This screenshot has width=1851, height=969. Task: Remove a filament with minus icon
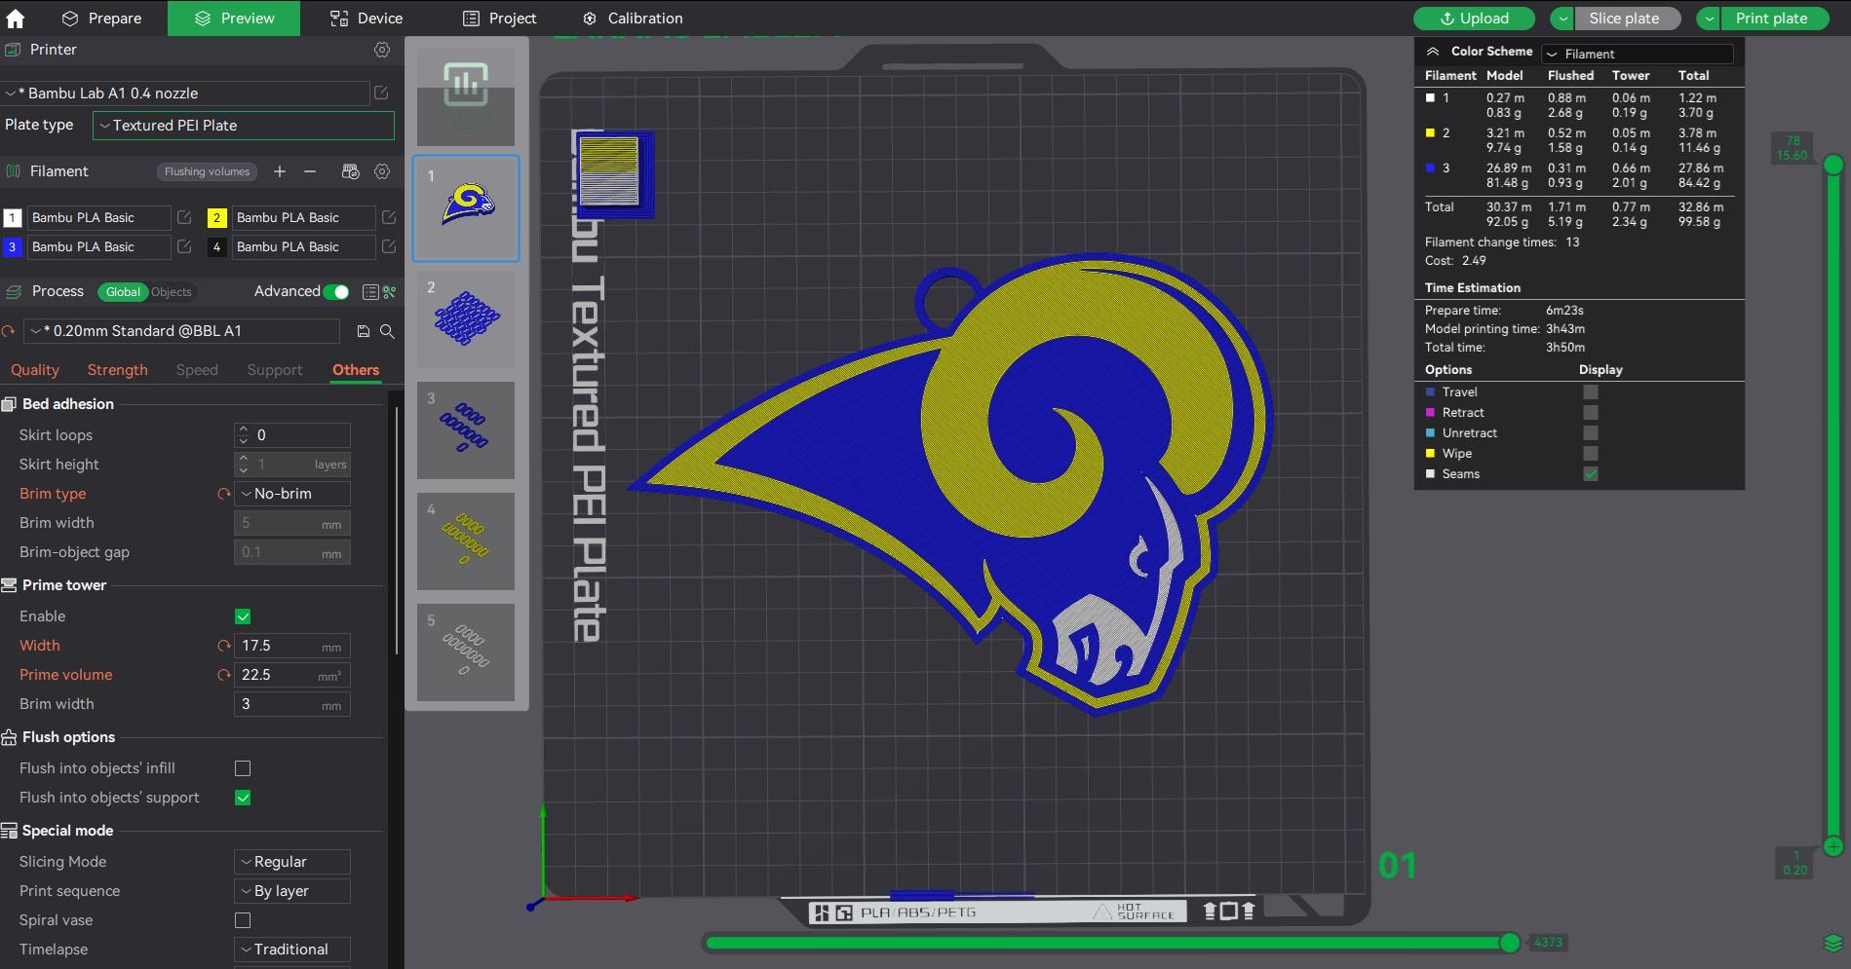click(310, 171)
